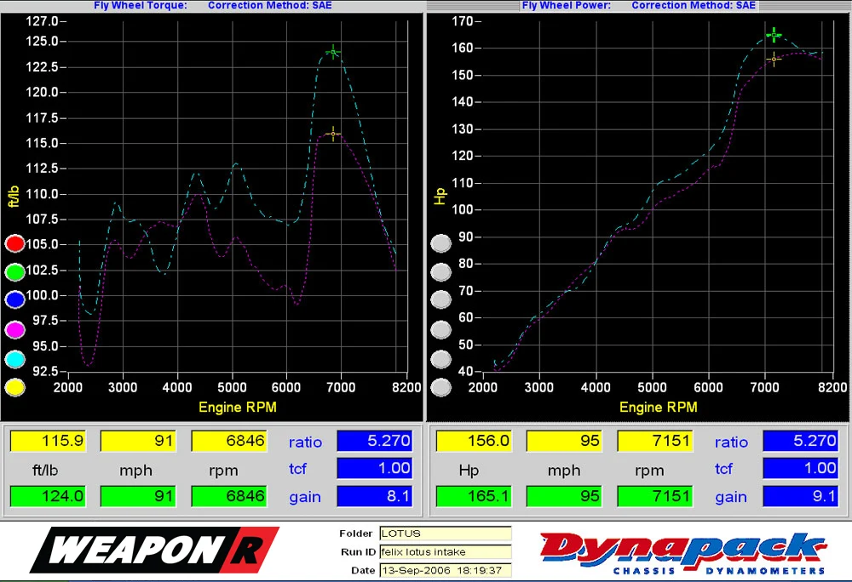Click the Dynapack chassis dynamometers logo
Image resolution: width=852 pixels, height=582 pixels.
683,553
